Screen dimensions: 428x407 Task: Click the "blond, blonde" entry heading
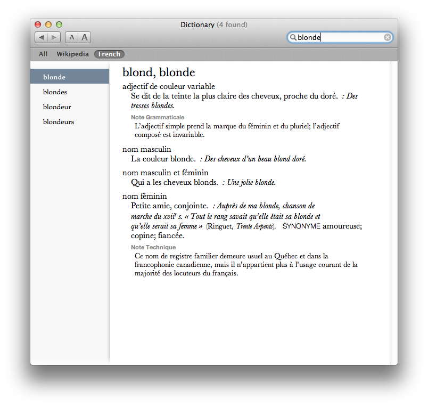159,72
